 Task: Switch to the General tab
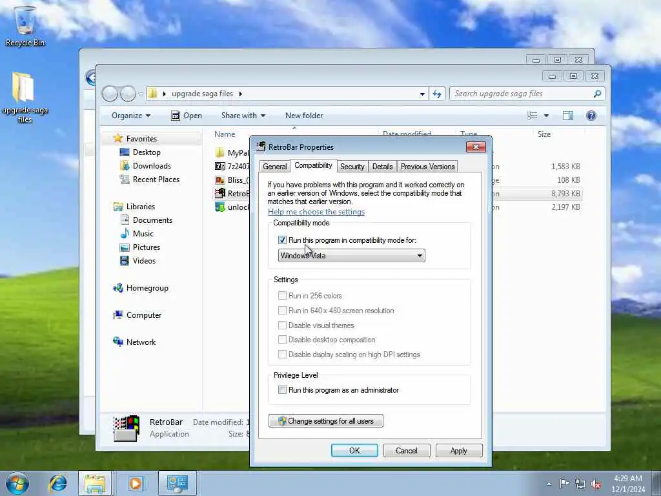(x=275, y=167)
